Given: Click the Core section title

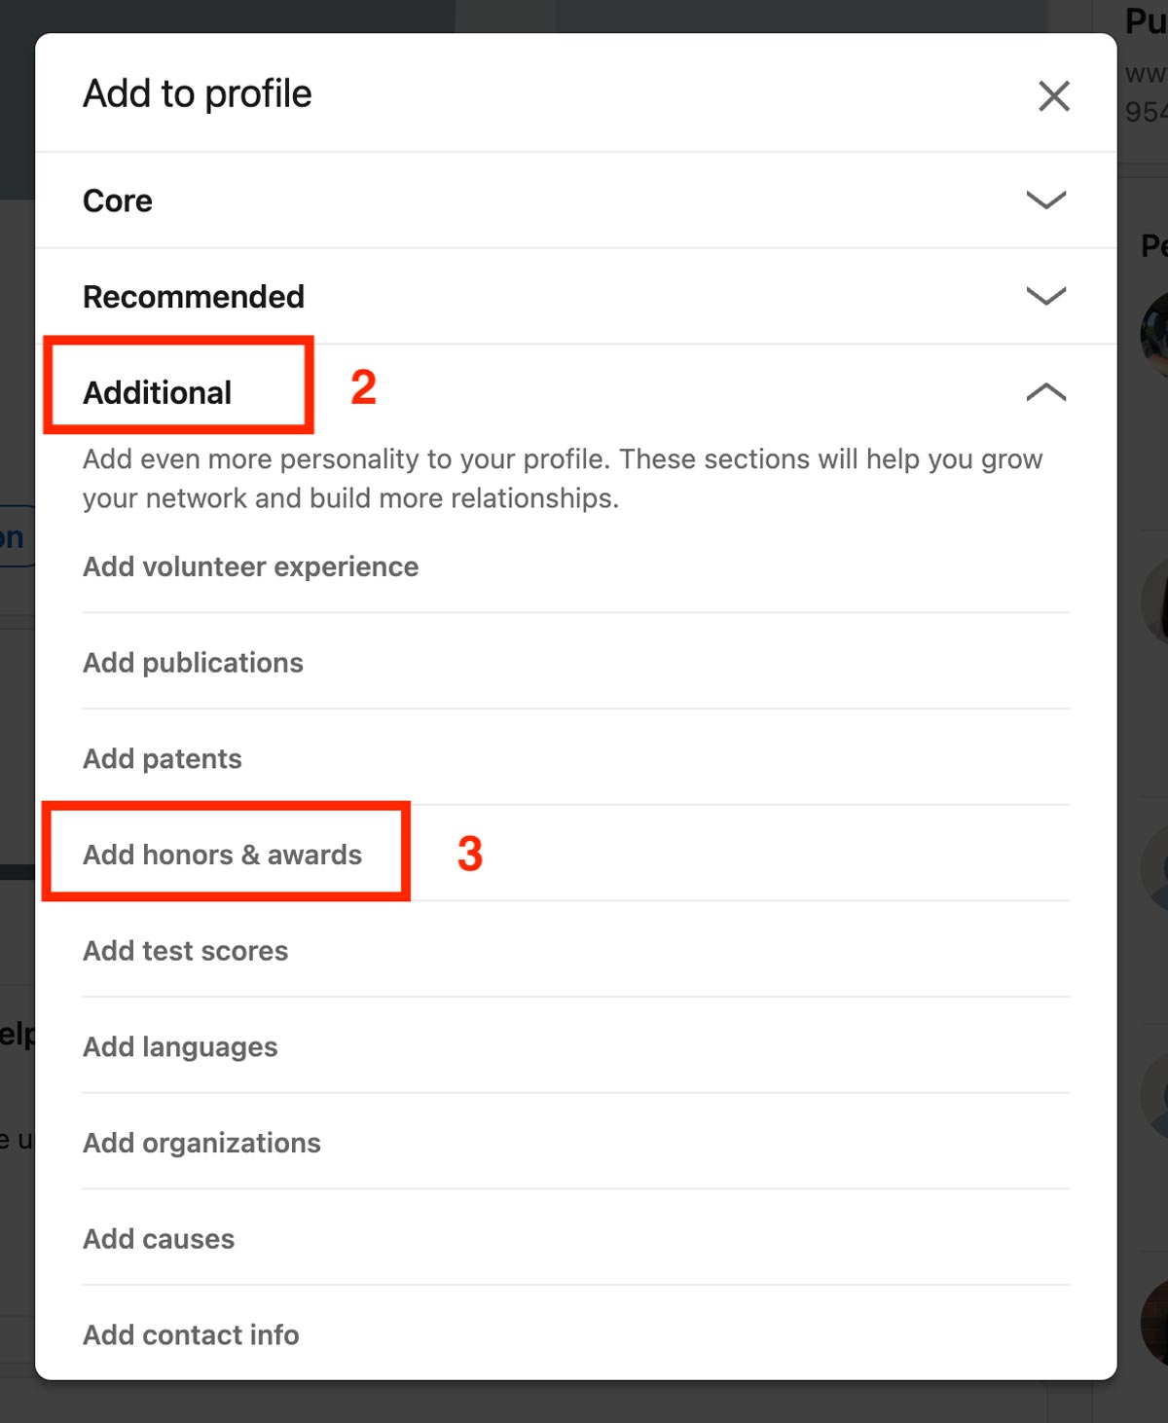Looking at the screenshot, I should 118,201.
